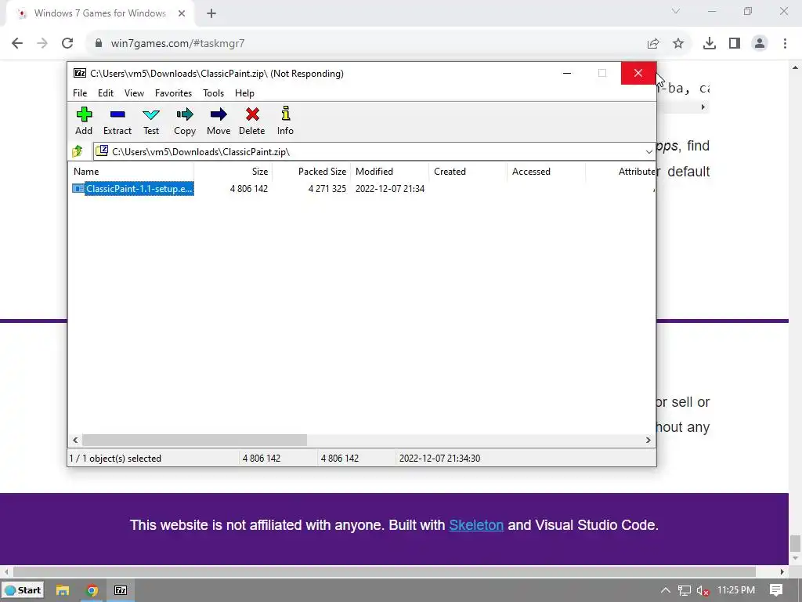Sort by Created column header

point(468,172)
